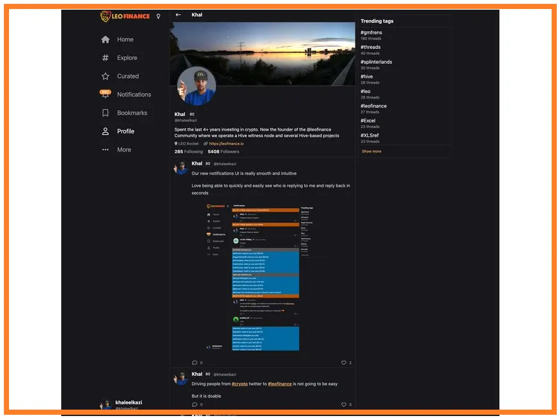560x418 pixels.
Task: Click Khal avatar on notifications UI post
Action: coord(181,167)
